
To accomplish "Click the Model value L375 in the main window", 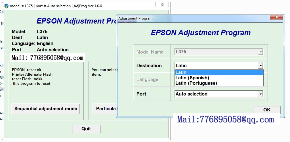I will click(x=42, y=31).
